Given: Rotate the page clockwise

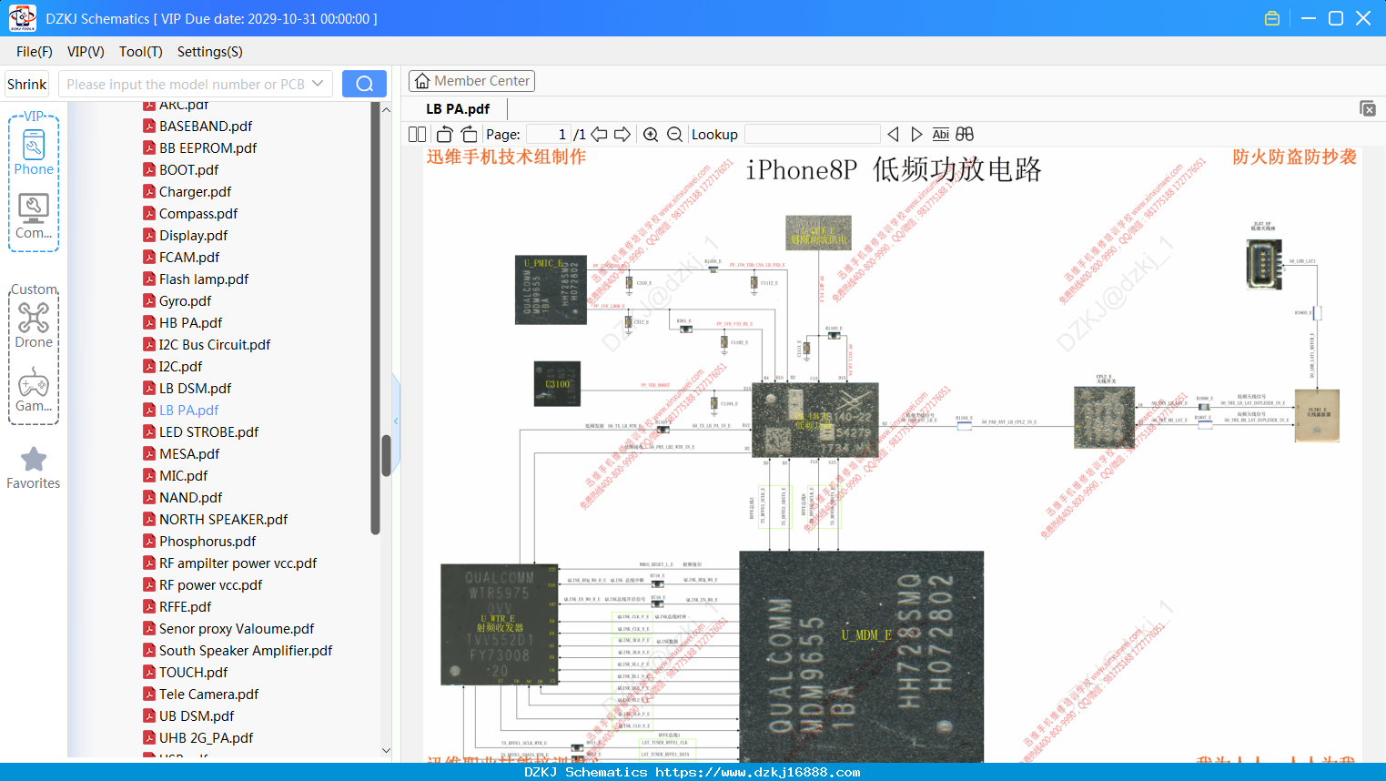Looking at the screenshot, I should pyautogui.click(x=469, y=134).
